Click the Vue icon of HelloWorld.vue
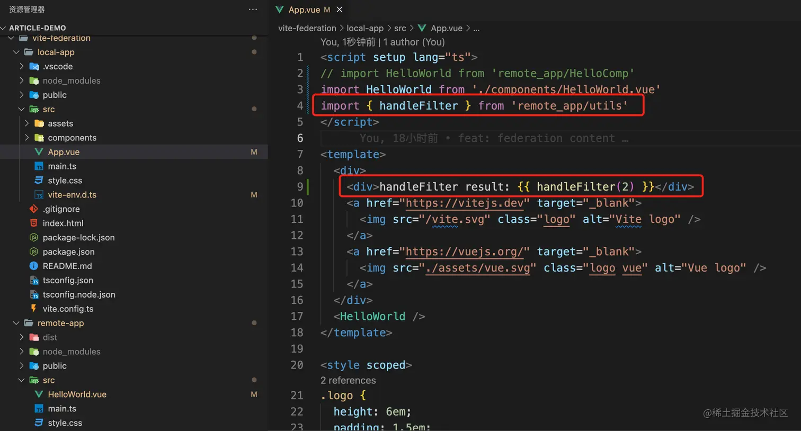The height and width of the screenshot is (431, 801). pyautogui.click(x=39, y=394)
